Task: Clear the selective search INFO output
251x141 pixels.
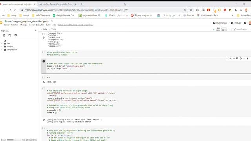Action: pyautogui.click(x=44, y=120)
